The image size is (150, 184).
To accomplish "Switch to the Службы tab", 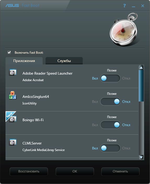I will pos(64,61).
